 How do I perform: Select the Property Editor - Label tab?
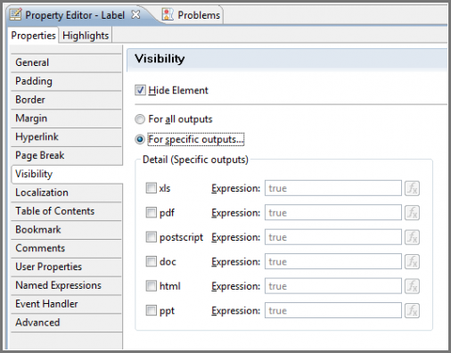(x=75, y=15)
